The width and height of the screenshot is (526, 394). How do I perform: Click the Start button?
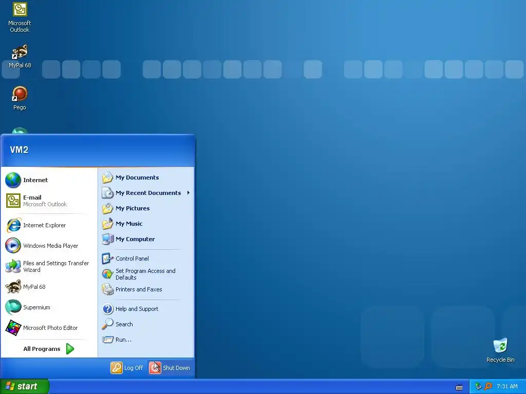coord(24,386)
